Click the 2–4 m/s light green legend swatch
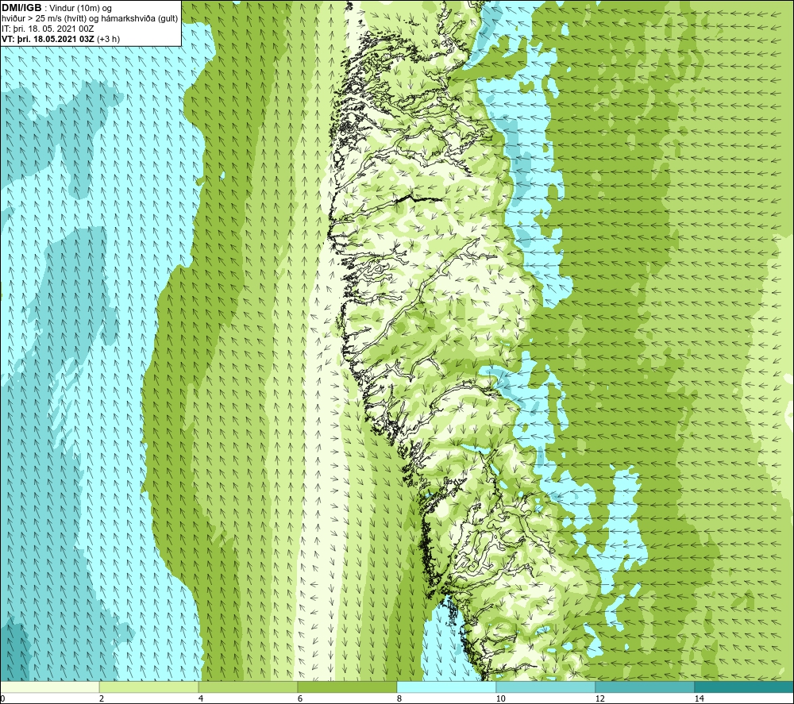Image resolution: width=794 pixels, height=704 pixels. [x=149, y=687]
